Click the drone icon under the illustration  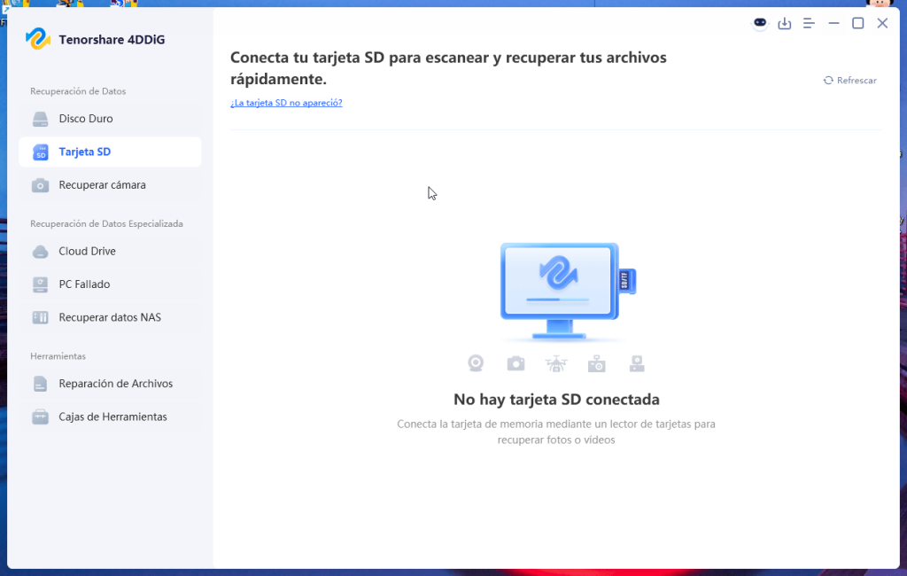click(x=556, y=363)
